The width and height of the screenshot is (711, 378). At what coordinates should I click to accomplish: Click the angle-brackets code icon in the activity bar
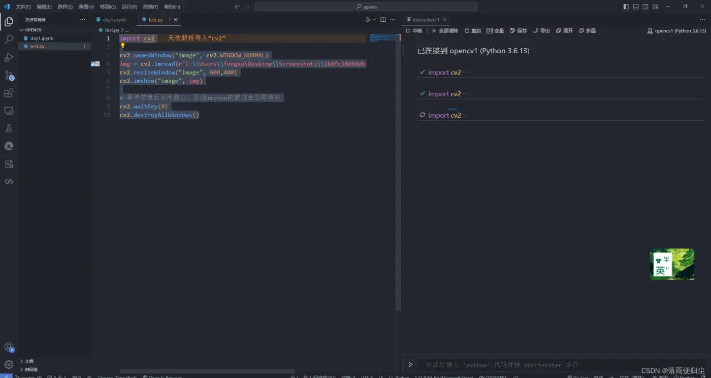(9, 181)
